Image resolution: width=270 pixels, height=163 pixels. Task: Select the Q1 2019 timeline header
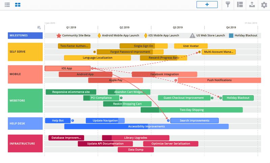click(71, 28)
